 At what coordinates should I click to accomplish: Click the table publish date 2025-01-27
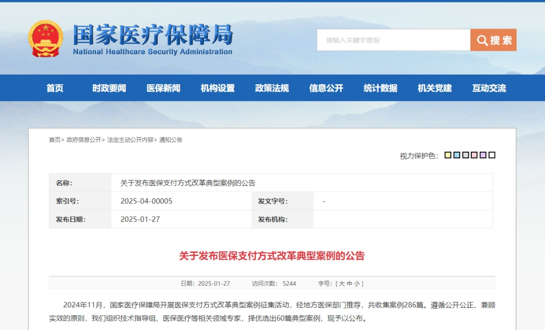(x=140, y=219)
